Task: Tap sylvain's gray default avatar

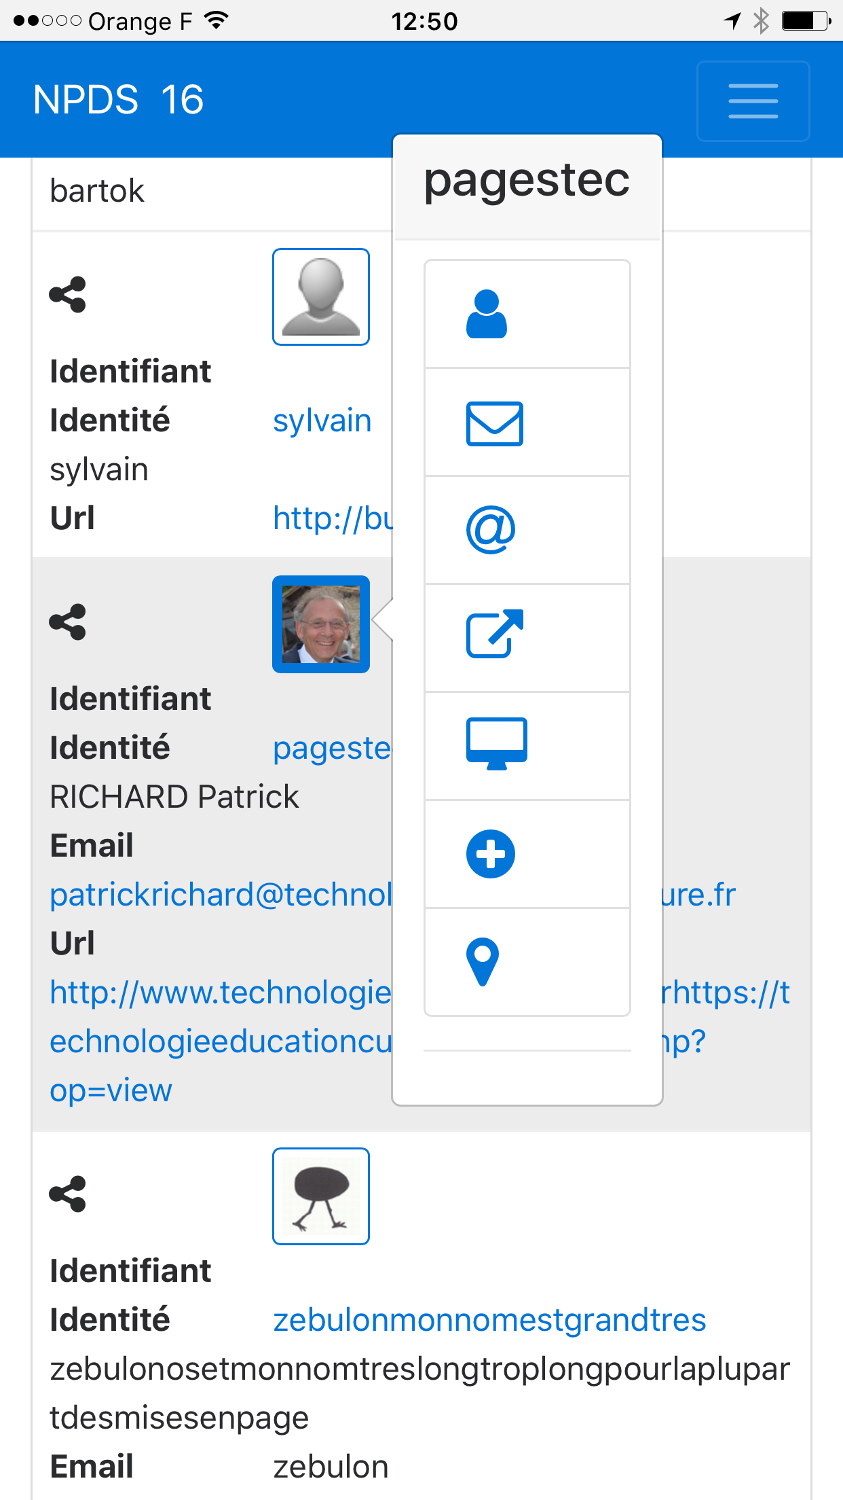Action: pos(321,297)
